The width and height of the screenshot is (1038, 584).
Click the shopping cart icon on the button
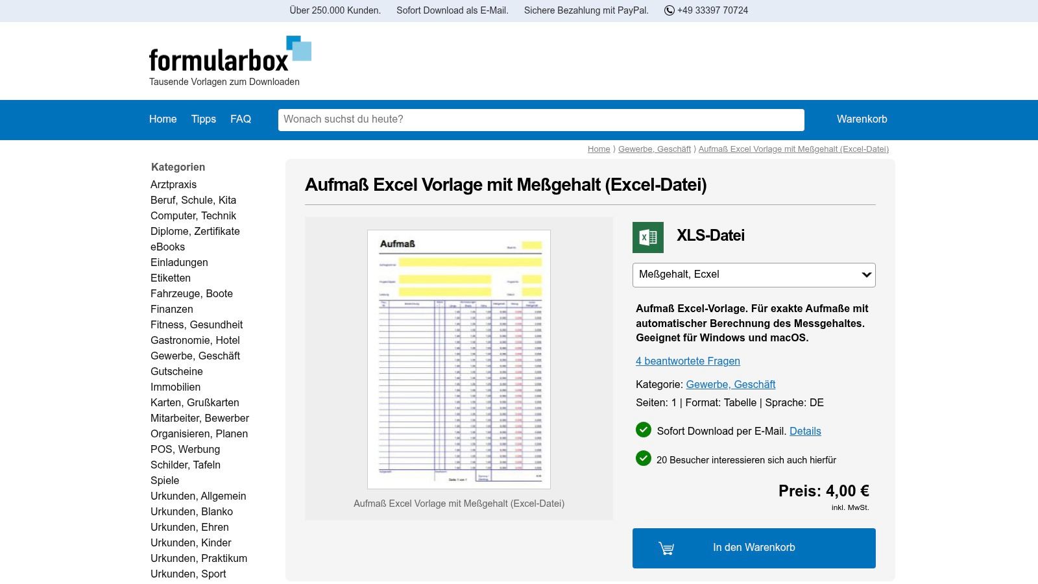click(x=666, y=548)
